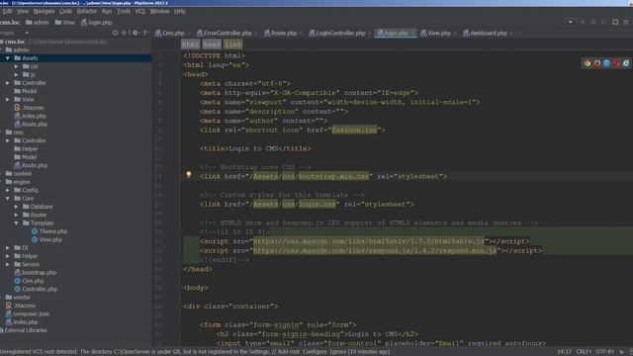Click 'Add root' link in status bar

290,352
